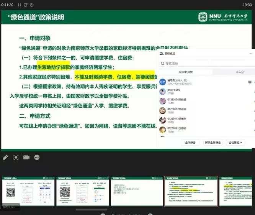This screenshot has height=215, width=255.
Task: Open the more options ellipsis
Action: 37,157
